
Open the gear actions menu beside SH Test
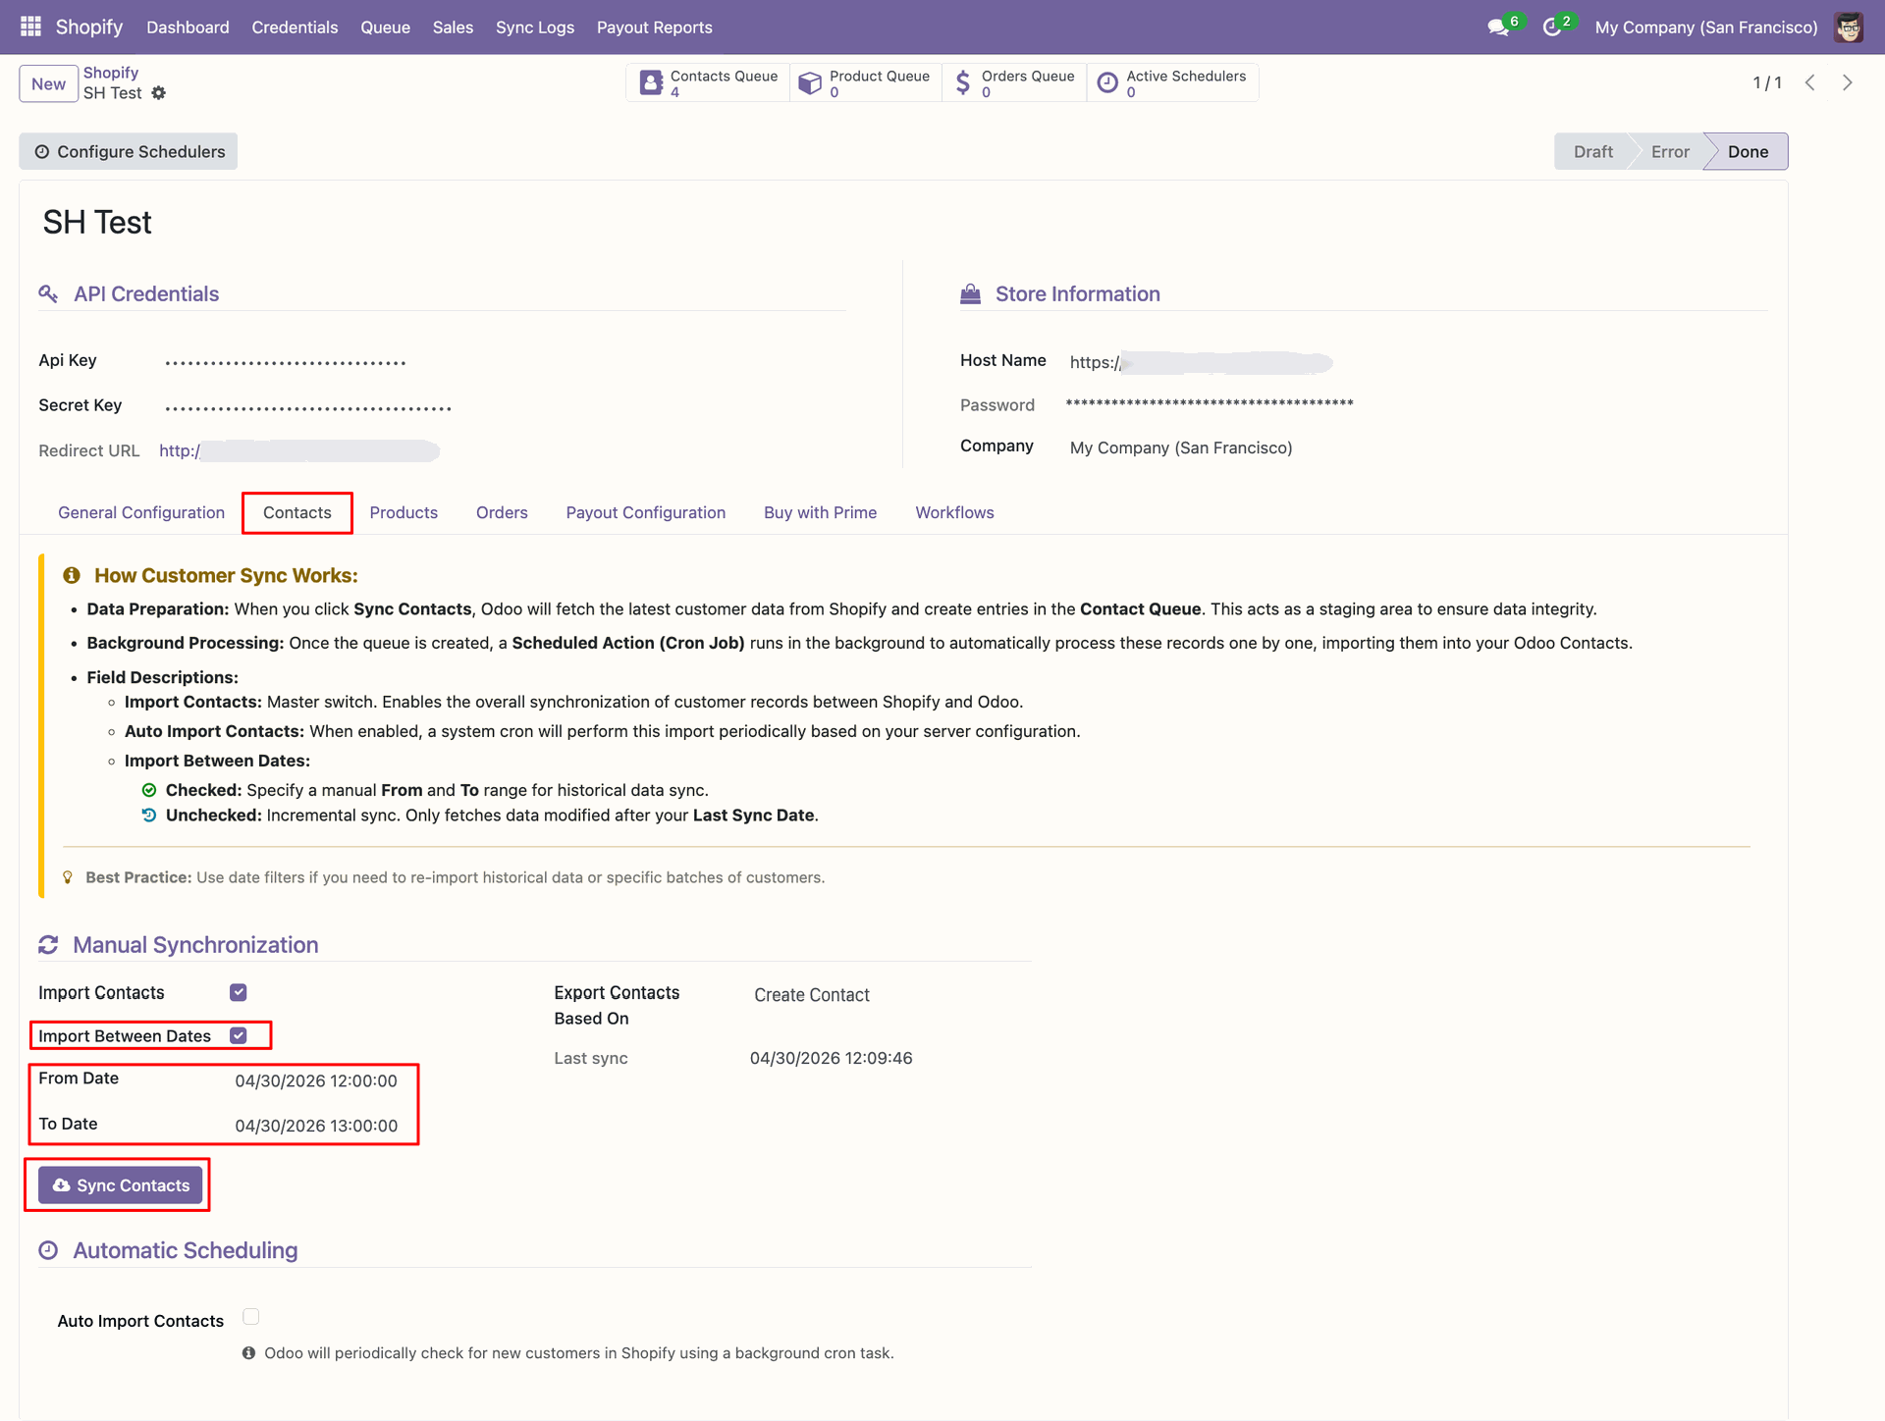[x=159, y=93]
